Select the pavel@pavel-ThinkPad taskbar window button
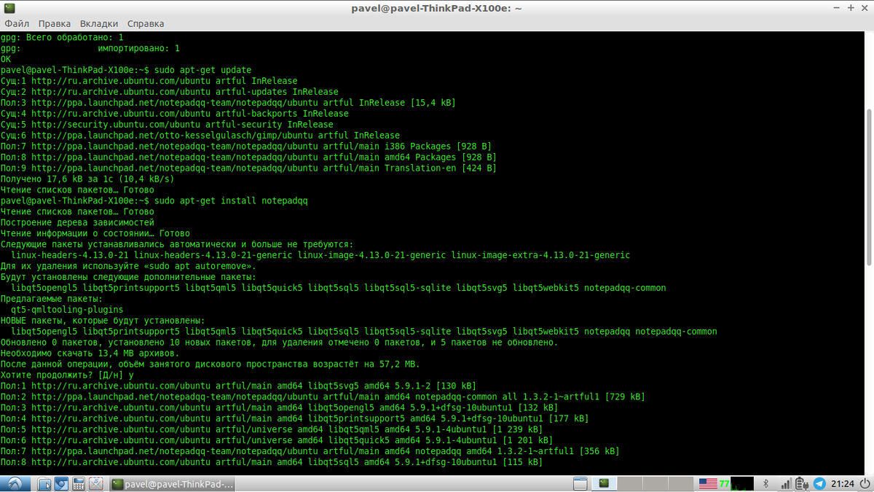Image resolution: width=874 pixels, height=492 pixels. pos(173,483)
